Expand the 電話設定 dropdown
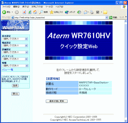 [15, 46]
